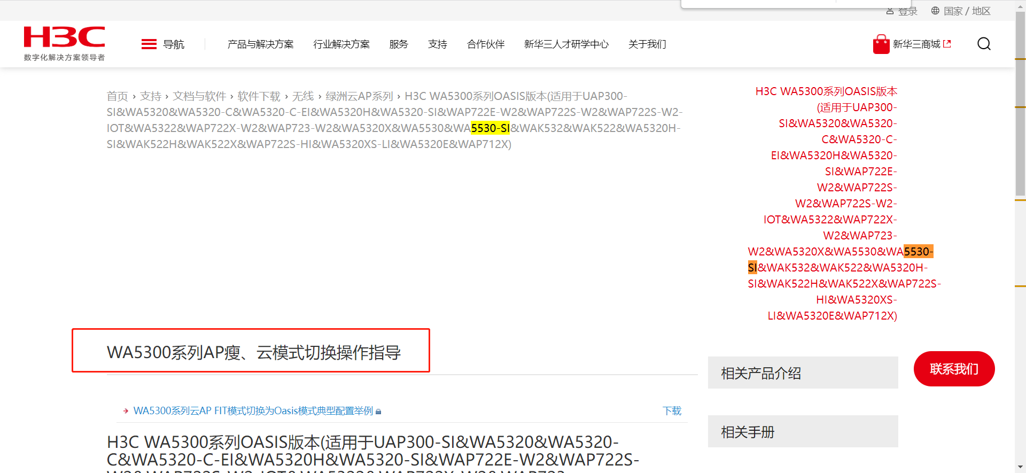Click the scrollbar down arrow
This screenshot has height=473, width=1026.
(x=1020, y=468)
